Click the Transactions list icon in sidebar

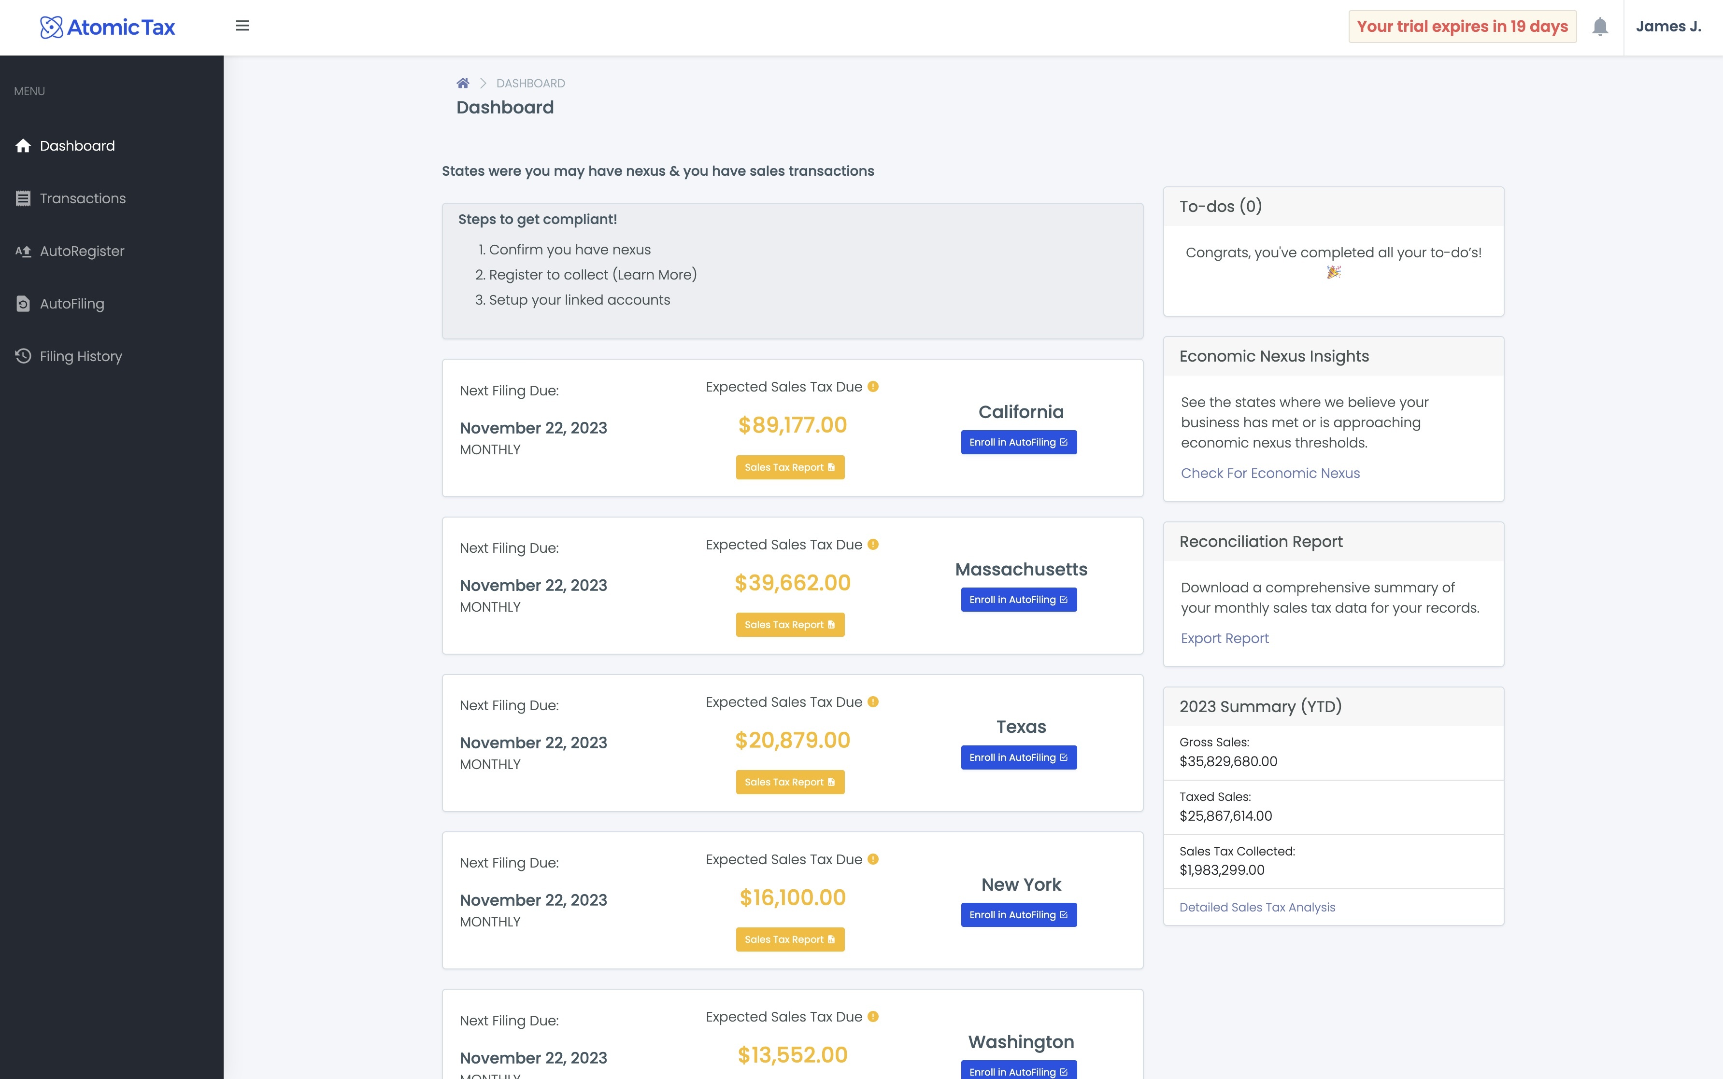tap(22, 197)
